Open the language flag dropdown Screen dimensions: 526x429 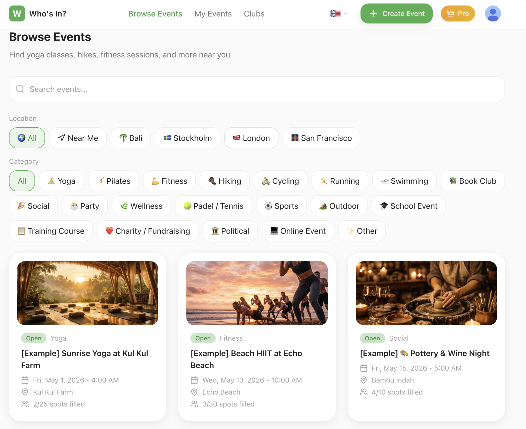click(x=339, y=13)
